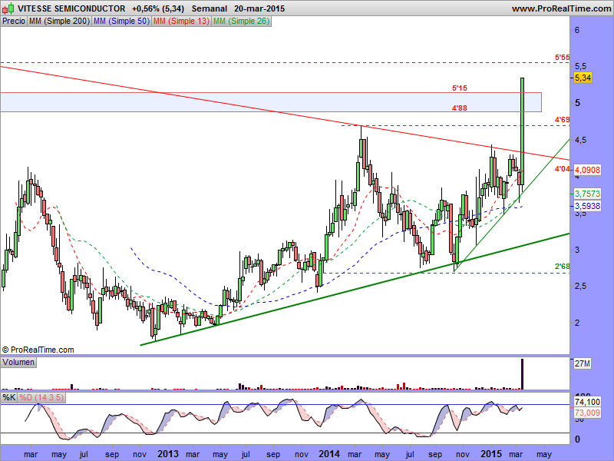Click the green 3,7573 moving average tag
The height and width of the screenshot is (461, 614).
[587, 194]
